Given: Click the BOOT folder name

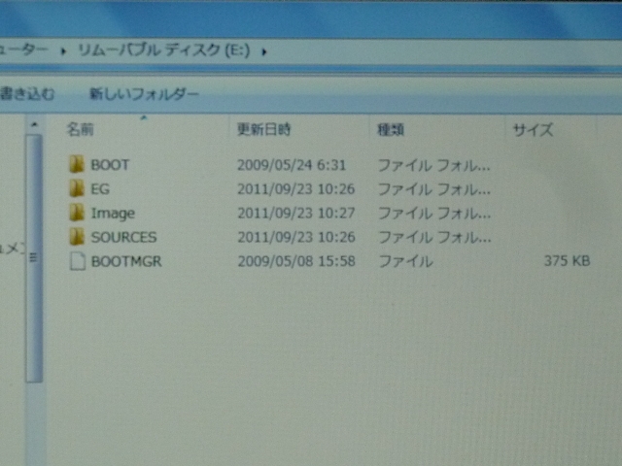Looking at the screenshot, I should [110, 165].
